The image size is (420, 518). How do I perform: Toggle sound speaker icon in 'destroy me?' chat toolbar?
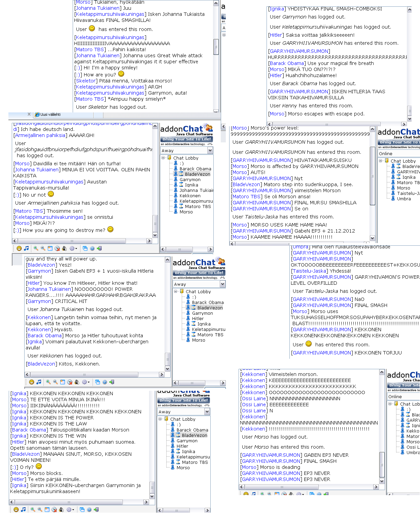pos(64,248)
